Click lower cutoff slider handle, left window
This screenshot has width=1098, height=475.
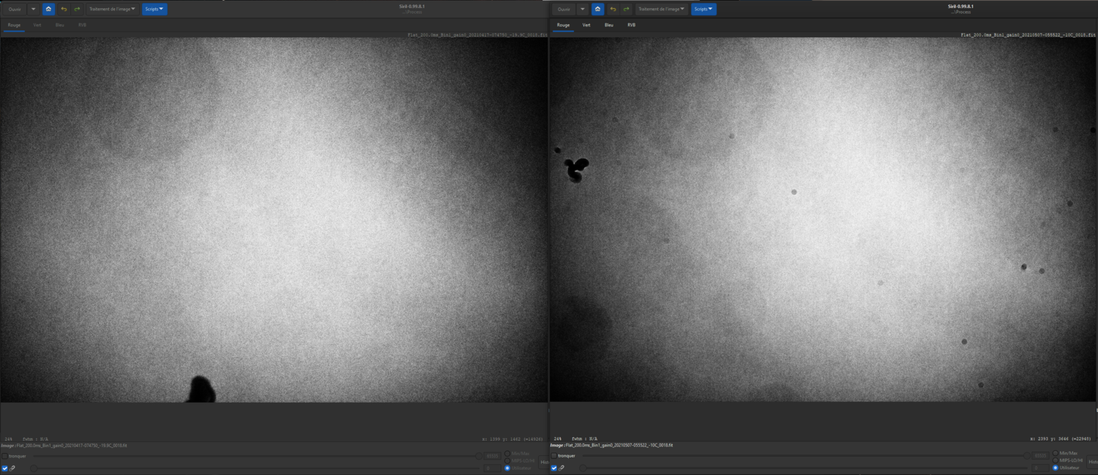pos(34,468)
